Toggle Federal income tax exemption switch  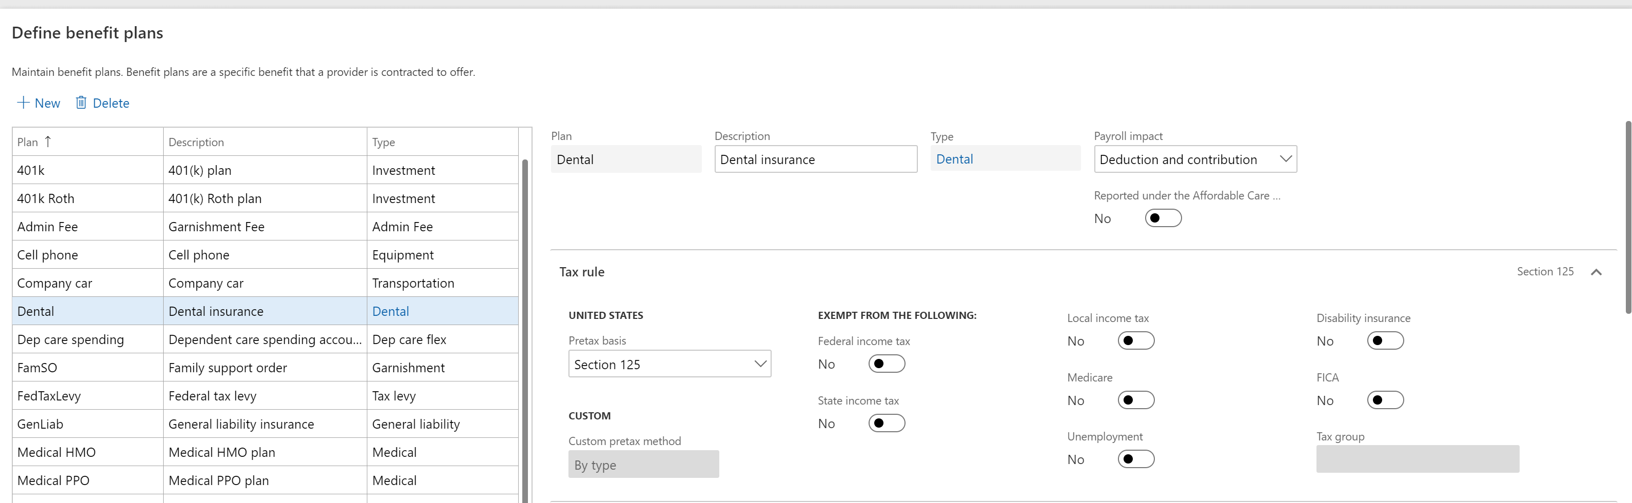coord(887,364)
